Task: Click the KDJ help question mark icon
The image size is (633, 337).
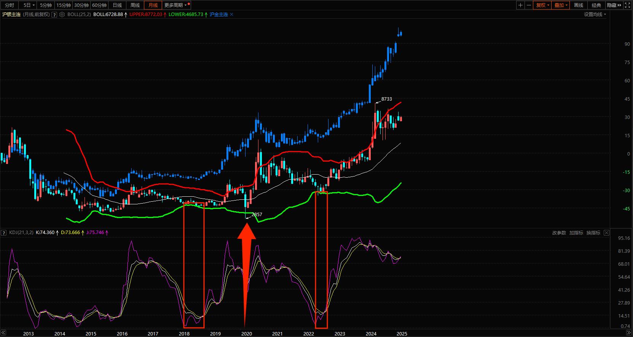Action: (x=4, y=233)
